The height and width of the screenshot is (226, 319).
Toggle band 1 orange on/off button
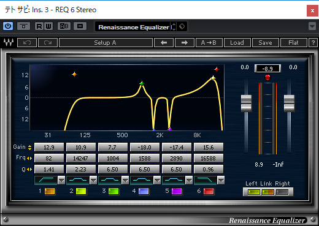click(x=50, y=191)
